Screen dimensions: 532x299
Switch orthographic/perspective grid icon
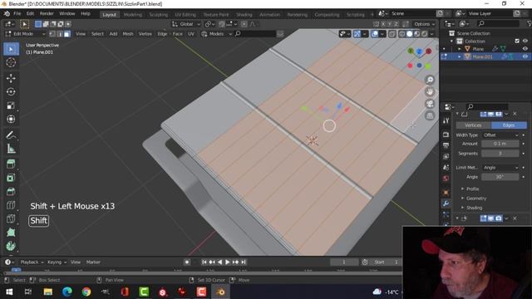430,115
